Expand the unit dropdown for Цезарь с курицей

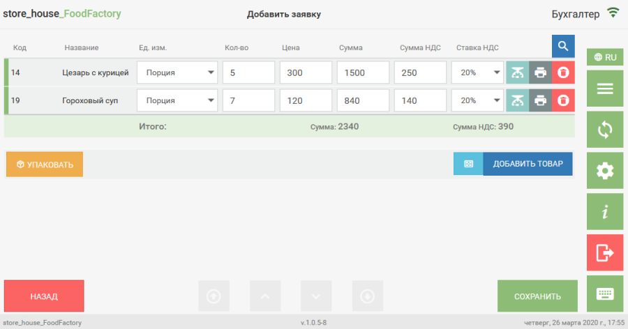click(177, 72)
